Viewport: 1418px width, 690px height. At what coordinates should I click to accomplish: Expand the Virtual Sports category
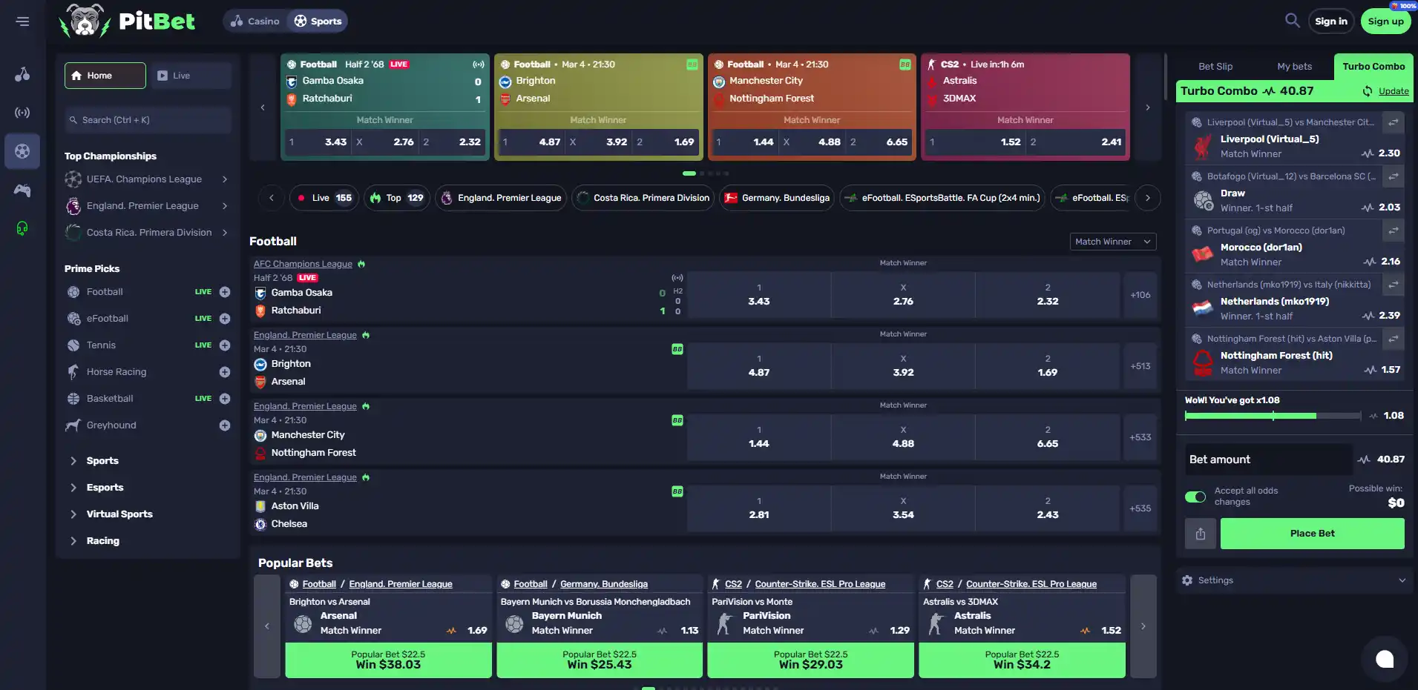point(119,514)
